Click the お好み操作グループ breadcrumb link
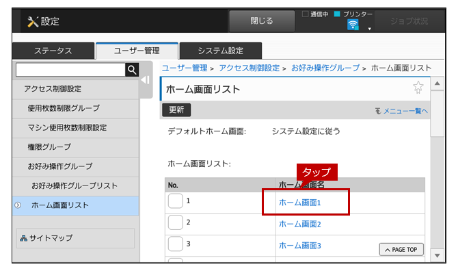This screenshot has width=458, height=271. pos(325,68)
